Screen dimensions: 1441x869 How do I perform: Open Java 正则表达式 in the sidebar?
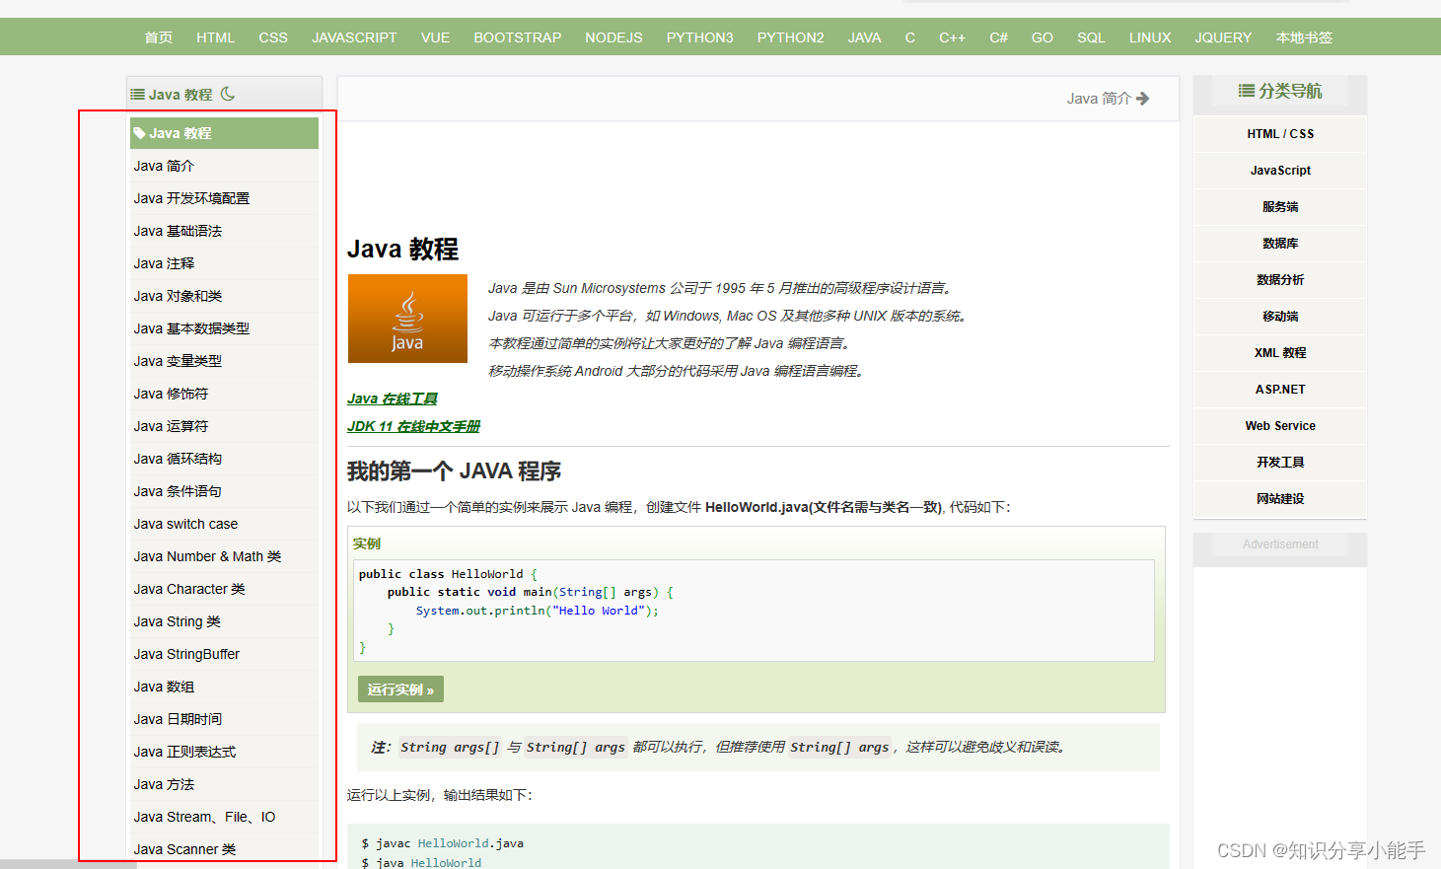[224, 752]
